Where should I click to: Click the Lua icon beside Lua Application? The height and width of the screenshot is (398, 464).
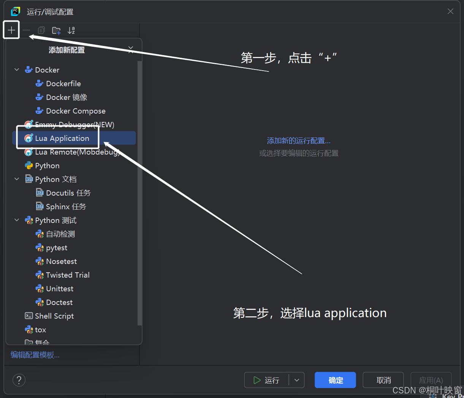[x=29, y=138]
